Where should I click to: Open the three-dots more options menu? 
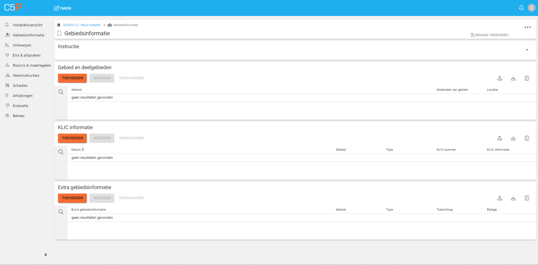point(527,27)
